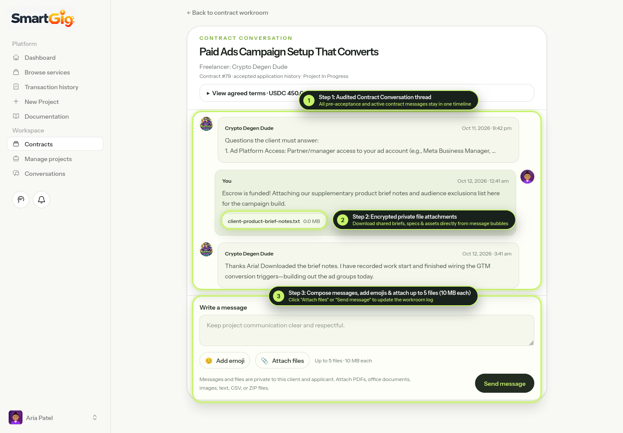623x433 pixels.
Task: Select Conversations in the Workspace menu
Action: [55, 174]
